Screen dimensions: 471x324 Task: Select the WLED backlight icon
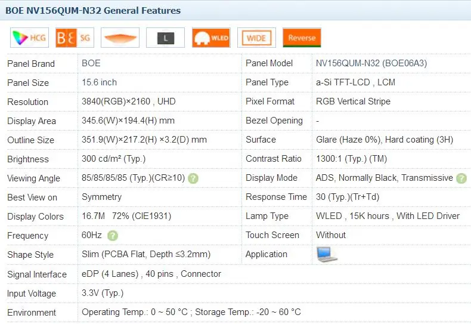[211, 38]
